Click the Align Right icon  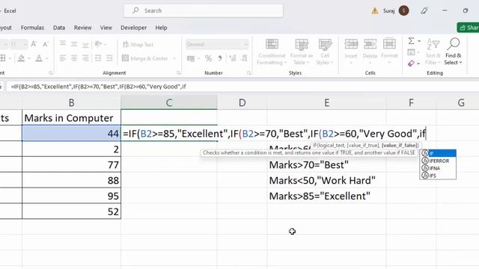pos(85,58)
